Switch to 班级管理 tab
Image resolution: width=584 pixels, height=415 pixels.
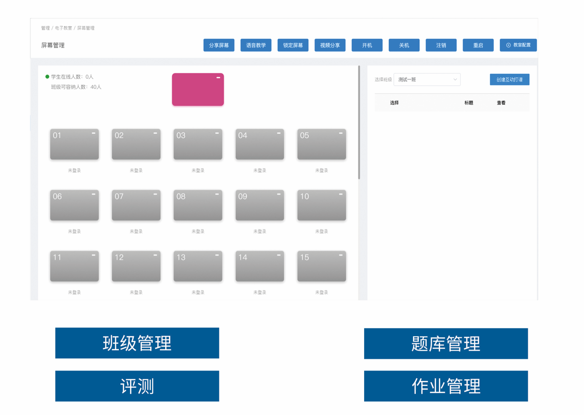coord(137,343)
